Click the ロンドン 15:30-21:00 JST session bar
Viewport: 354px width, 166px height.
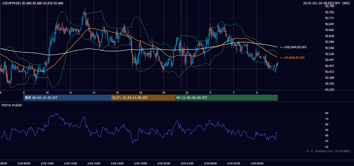[x=143, y=98]
